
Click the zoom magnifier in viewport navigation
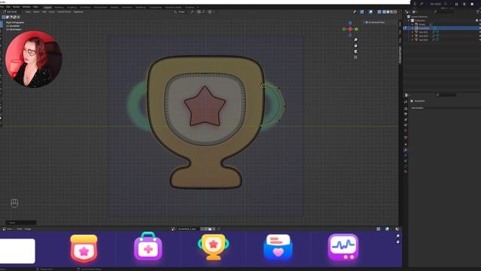tap(355, 40)
